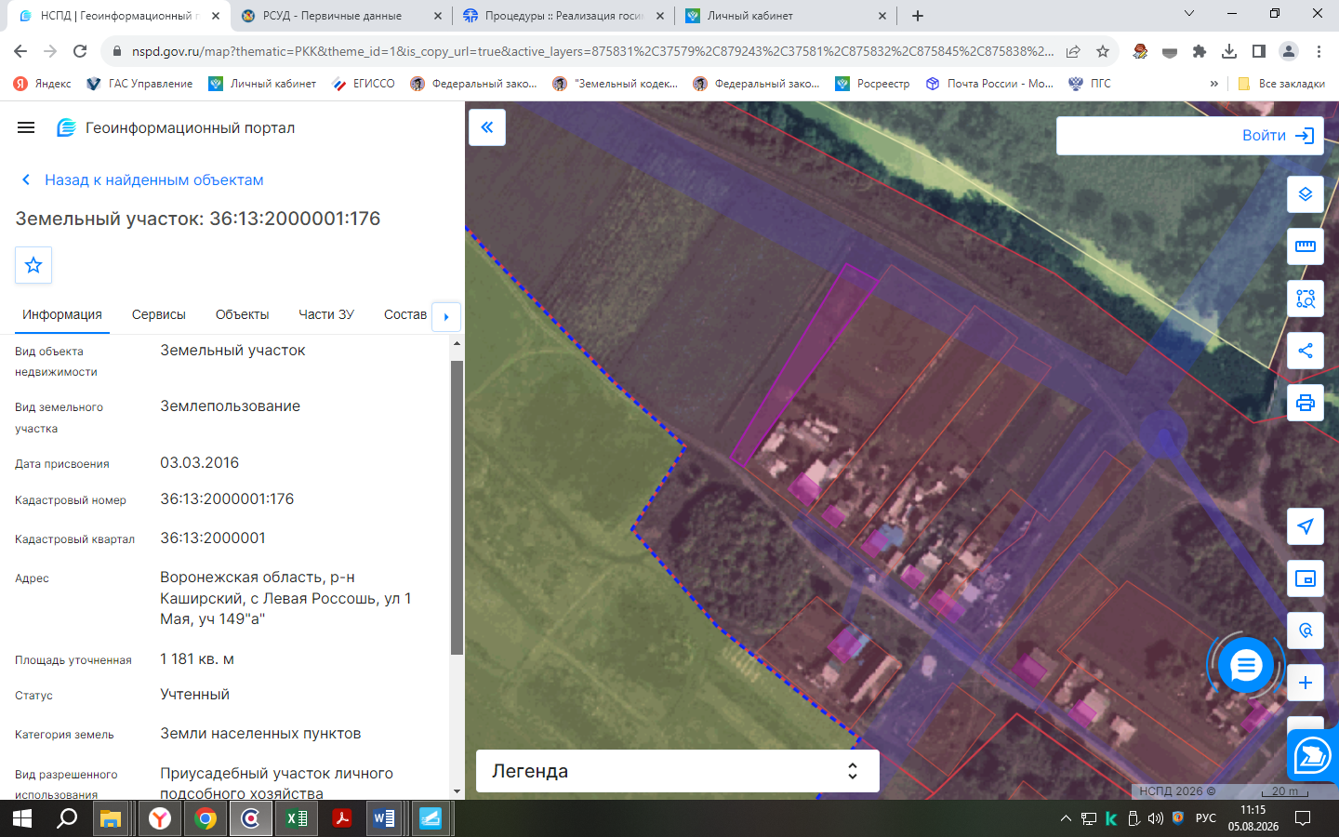
Task: Open the volume control in tray
Action: point(1156,818)
